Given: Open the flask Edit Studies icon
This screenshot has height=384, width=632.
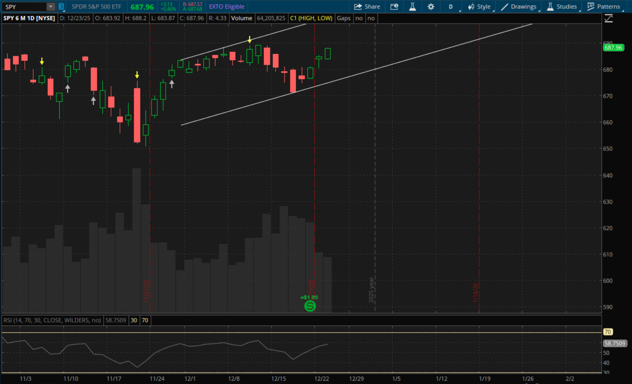Looking at the screenshot, I should tap(412, 7).
